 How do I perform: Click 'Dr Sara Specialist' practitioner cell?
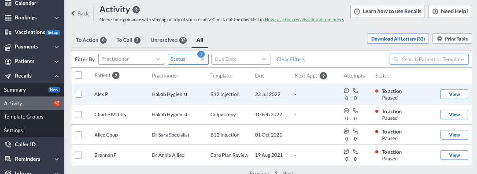tap(170, 135)
